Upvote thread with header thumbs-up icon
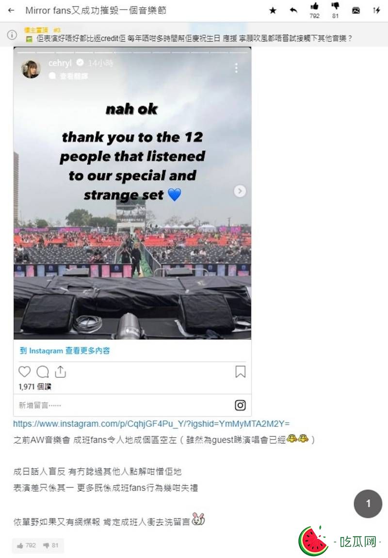Viewport: 388px width, 558px height. pos(314,6)
